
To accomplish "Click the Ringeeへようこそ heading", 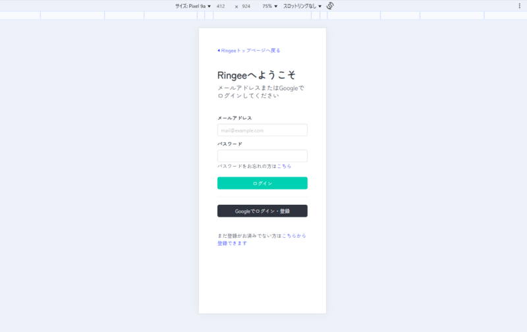I will point(256,75).
